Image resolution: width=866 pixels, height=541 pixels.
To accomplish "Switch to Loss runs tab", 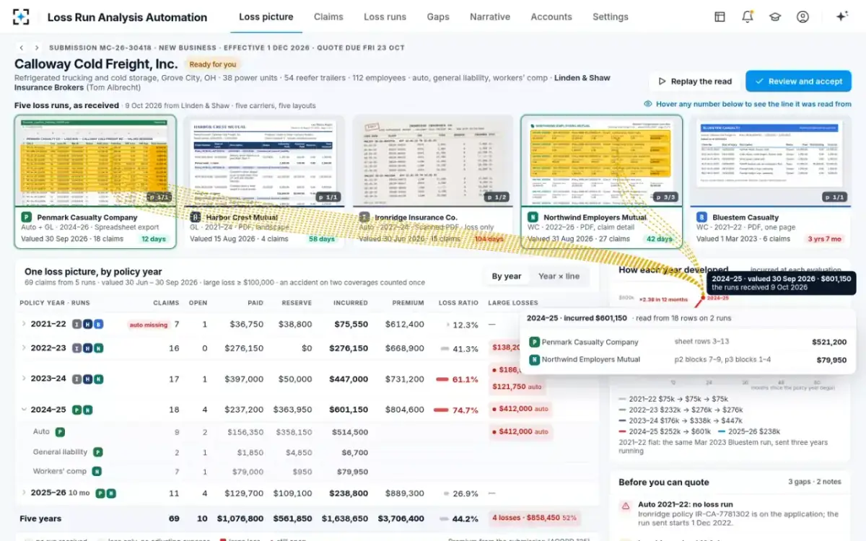I will pos(385,17).
